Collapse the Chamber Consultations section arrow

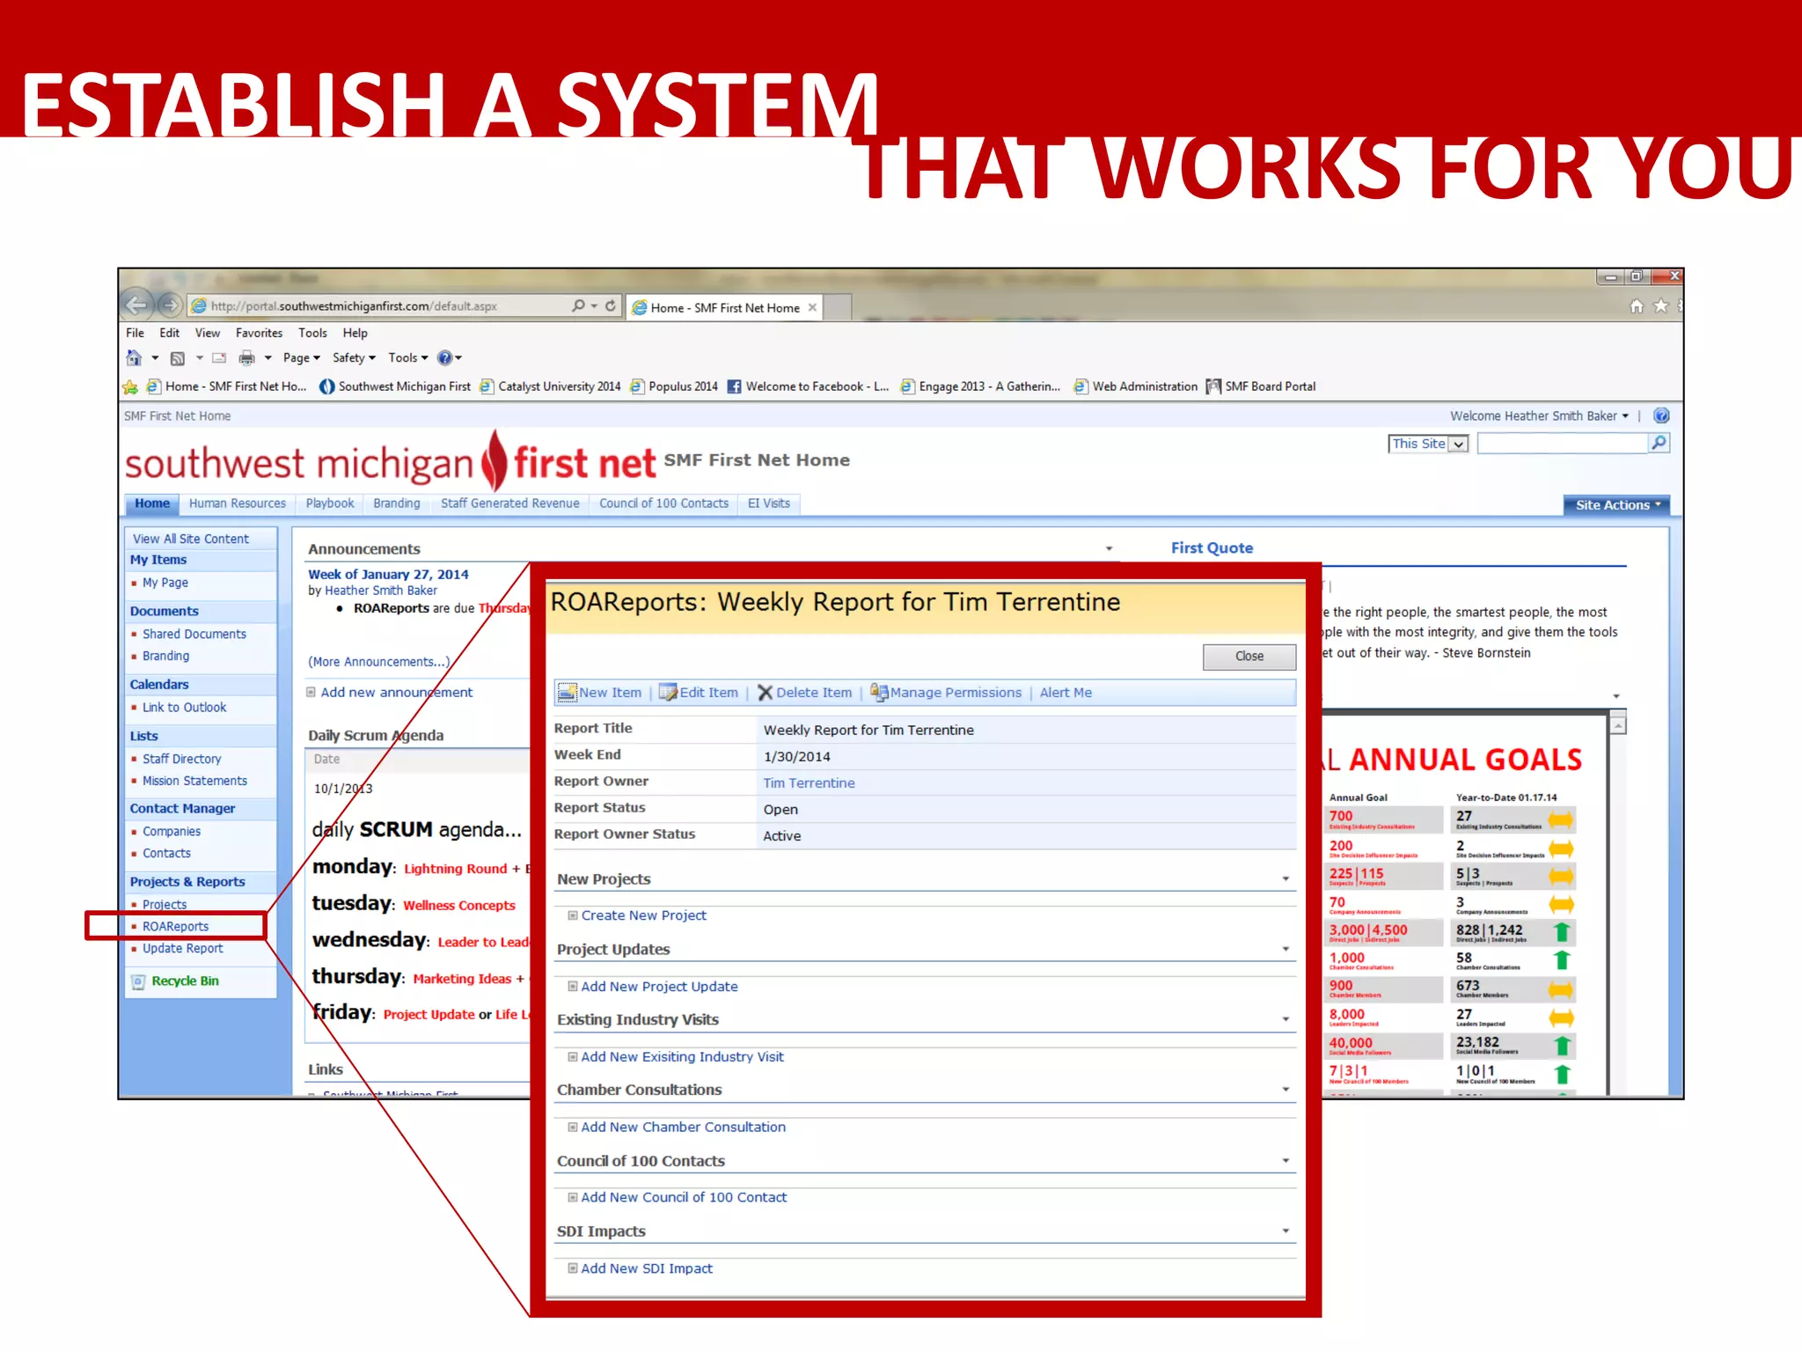1286,1090
